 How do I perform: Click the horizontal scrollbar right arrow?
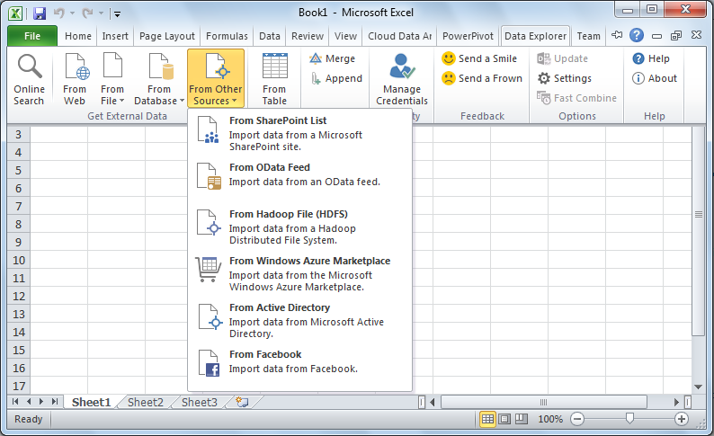676,403
